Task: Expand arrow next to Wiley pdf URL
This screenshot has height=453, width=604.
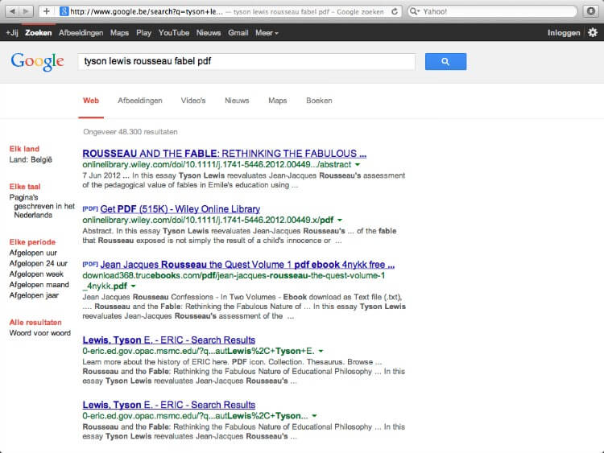Action: pyautogui.click(x=340, y=220)
